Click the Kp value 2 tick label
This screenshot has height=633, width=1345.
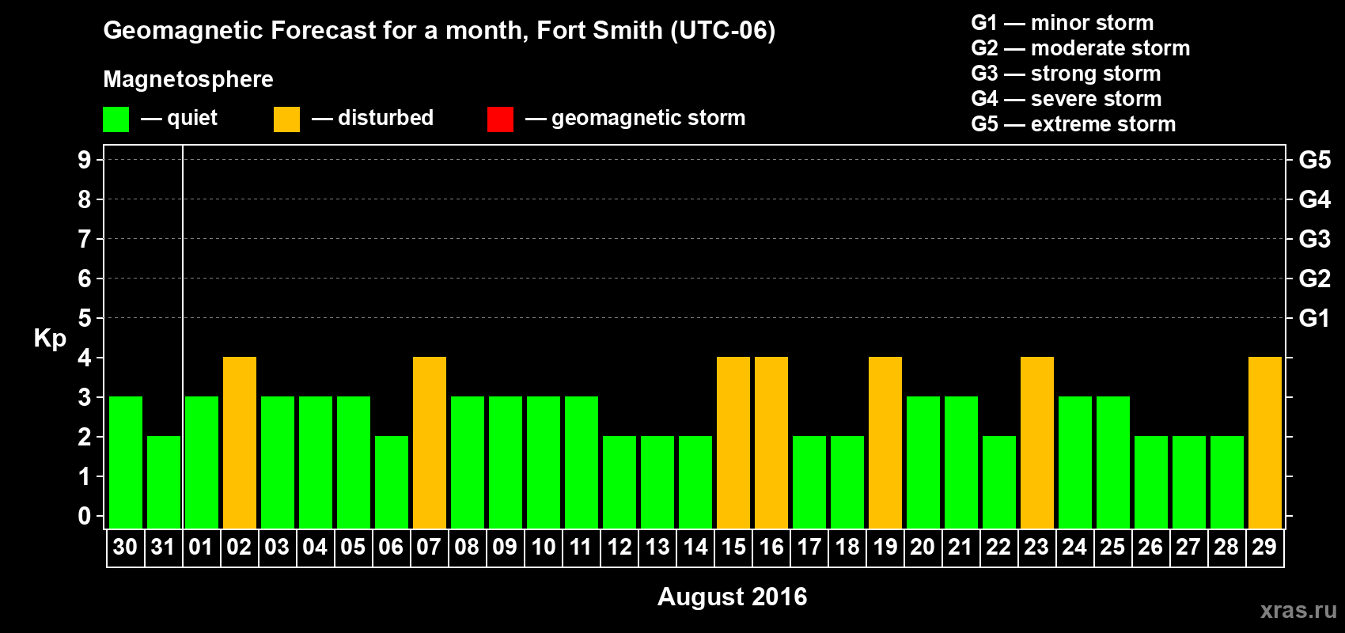85,437
